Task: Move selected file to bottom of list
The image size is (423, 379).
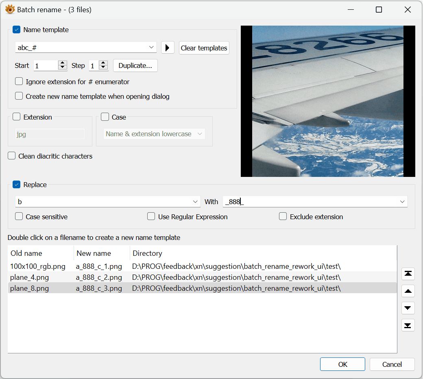Action: (408, 325)
